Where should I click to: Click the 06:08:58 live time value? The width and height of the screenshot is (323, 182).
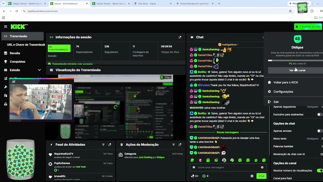(167, 47)
